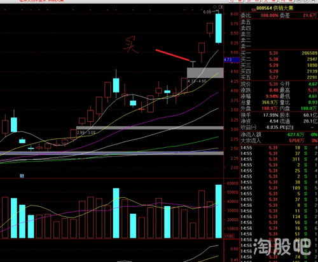Click the blue 4.73 price tag on axis

pyautogui.click(x=228, y=60)
